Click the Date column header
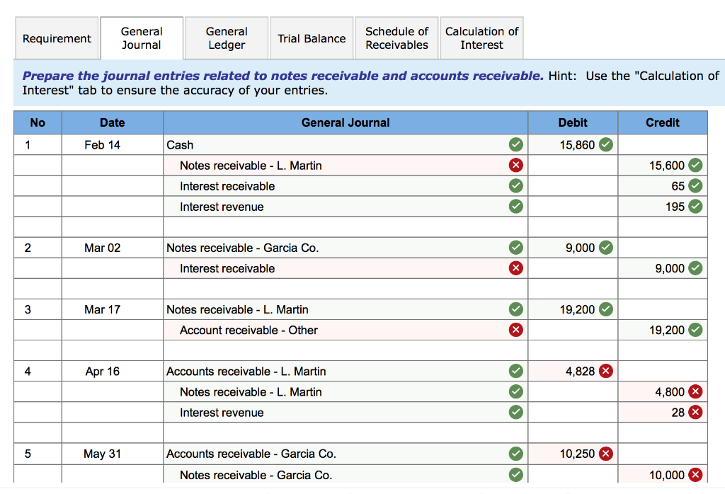725x494 pixels. point(113,122)
